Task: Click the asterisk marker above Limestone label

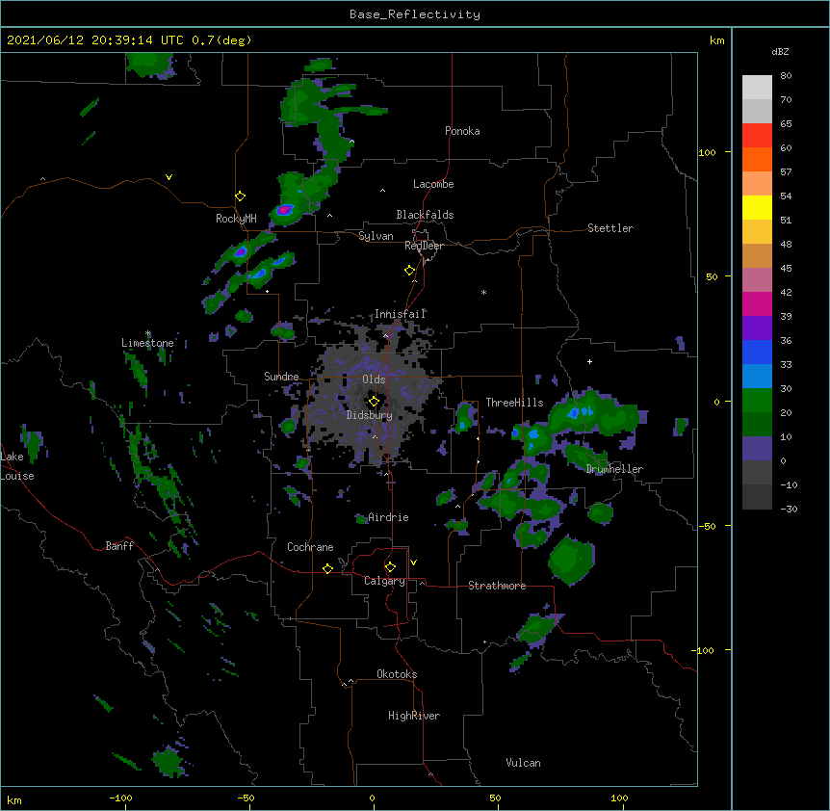Action: pos(148,333)
